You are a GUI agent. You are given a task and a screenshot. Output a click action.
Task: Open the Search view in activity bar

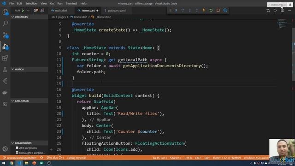tap(5, 24)
